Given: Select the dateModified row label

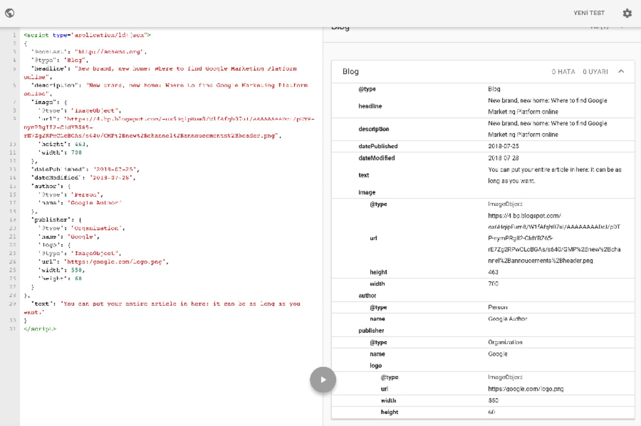Looking at the screenshot, I should (x=377, y=158).
